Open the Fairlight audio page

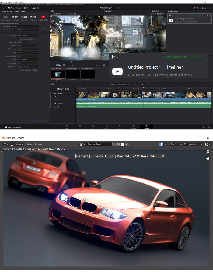pos(133,127)
